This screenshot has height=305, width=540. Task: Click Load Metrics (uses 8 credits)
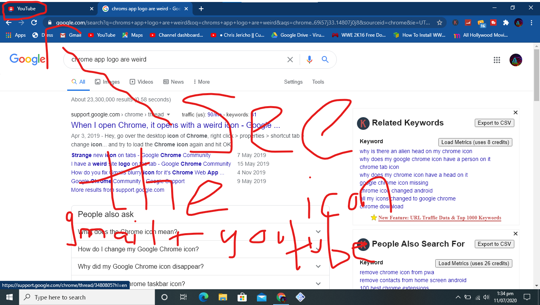pos(476,142)
